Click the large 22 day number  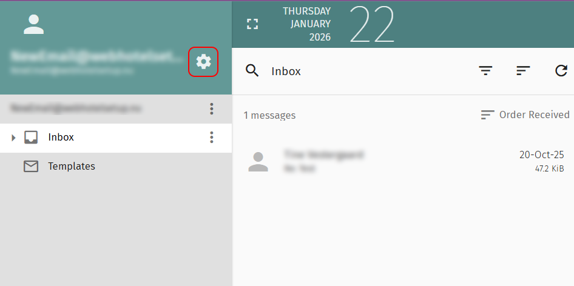(373, 24)
